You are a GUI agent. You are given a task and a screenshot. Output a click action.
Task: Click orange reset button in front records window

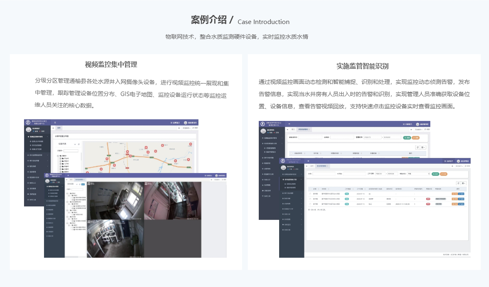[x=444, y=174]
